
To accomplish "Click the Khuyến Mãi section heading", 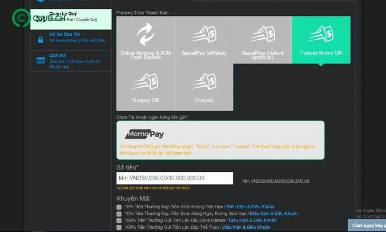I will [x=133, y=198].
